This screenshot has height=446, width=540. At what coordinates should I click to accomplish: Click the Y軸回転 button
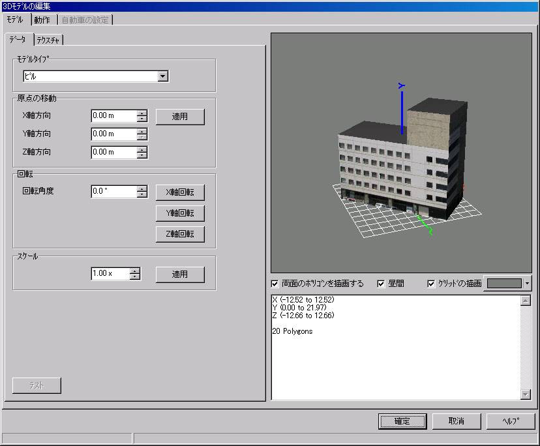tap(180, 213)
